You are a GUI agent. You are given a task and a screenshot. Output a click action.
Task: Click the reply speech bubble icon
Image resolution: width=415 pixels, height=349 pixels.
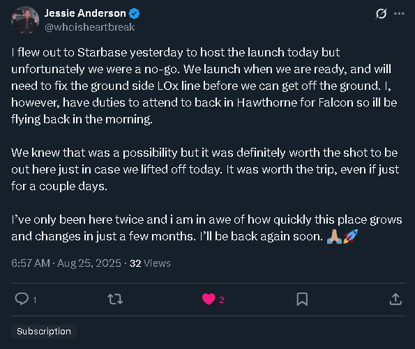(x=22, y=299)
